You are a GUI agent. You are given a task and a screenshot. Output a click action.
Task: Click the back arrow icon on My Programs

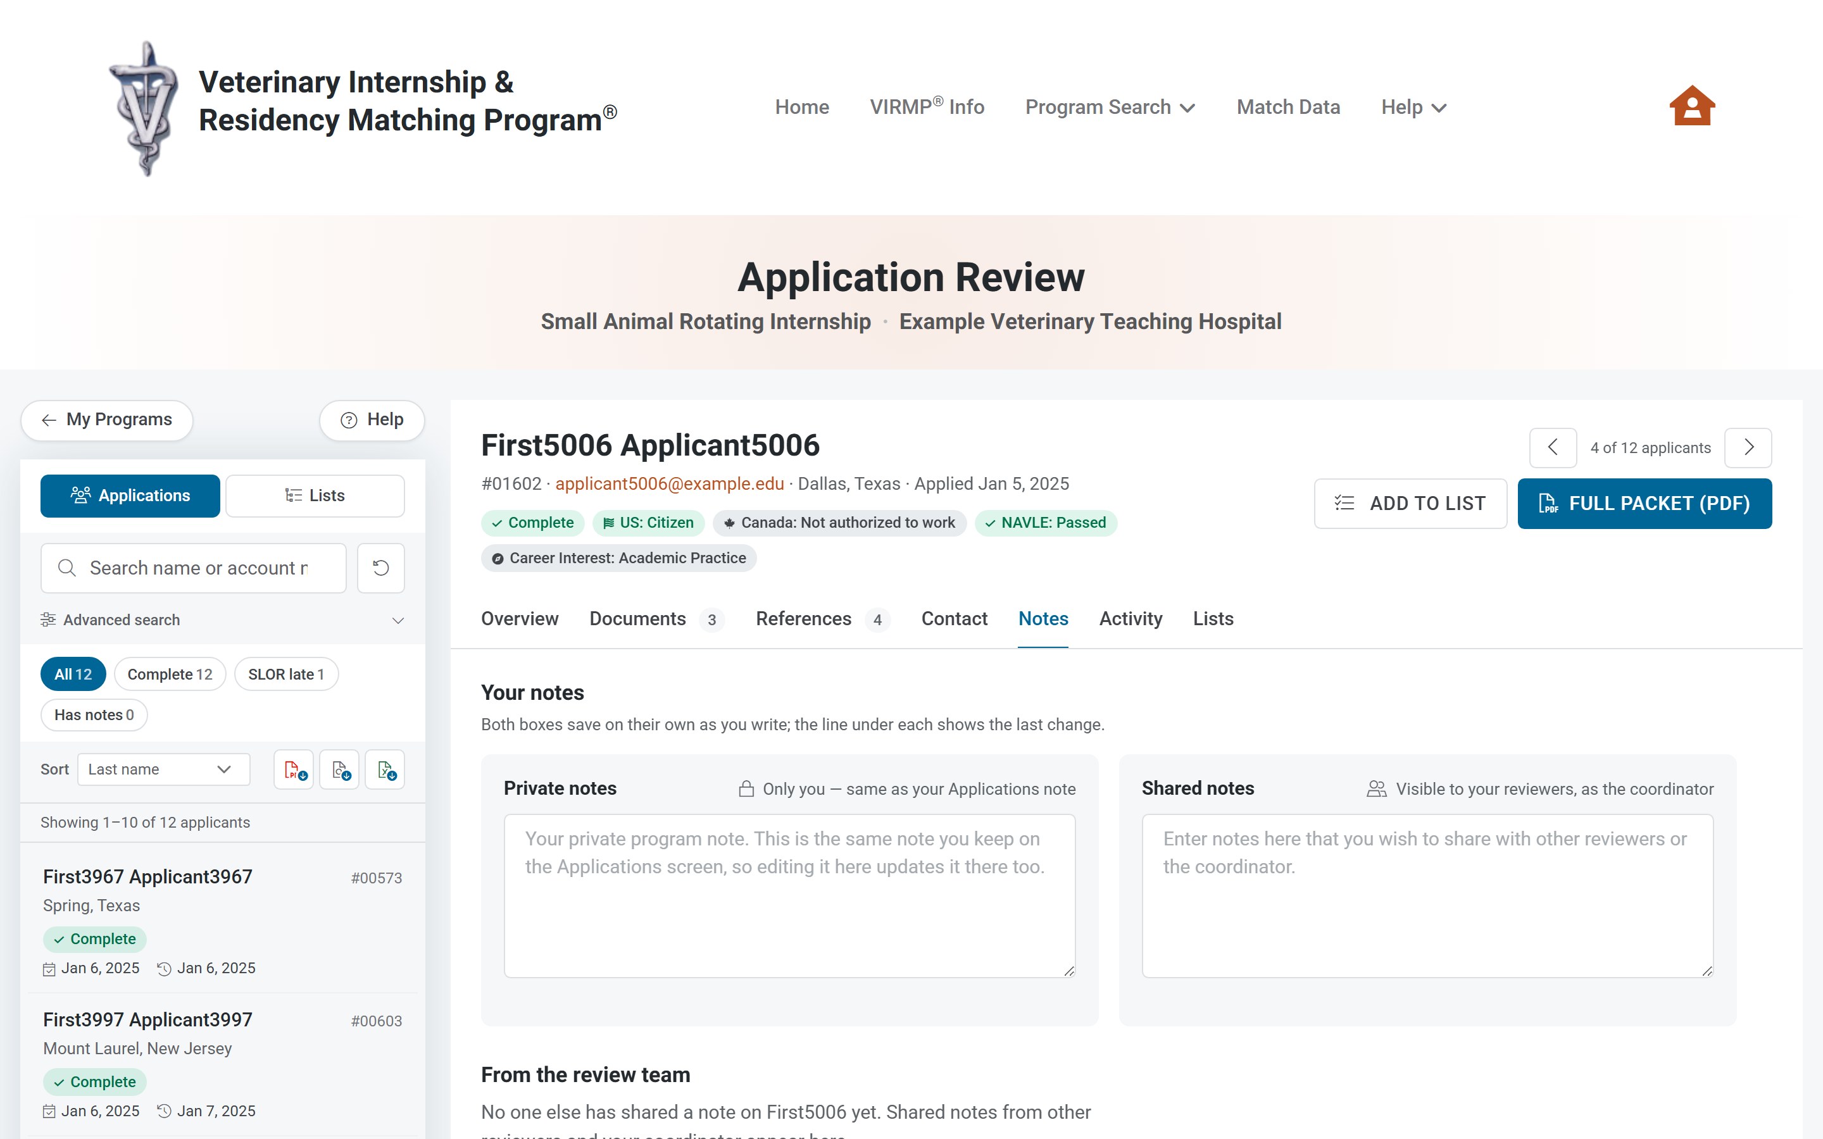click(49, 420)
